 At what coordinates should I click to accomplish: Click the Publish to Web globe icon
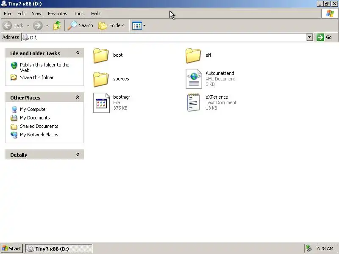(x=14, y=65)
